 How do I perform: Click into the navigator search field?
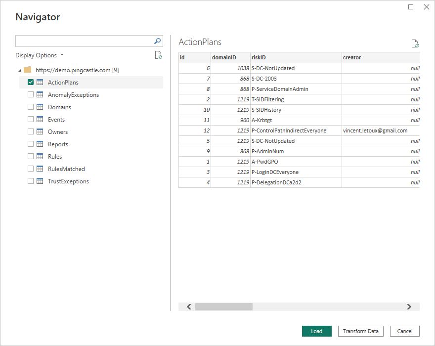click(x=84, y=41)
